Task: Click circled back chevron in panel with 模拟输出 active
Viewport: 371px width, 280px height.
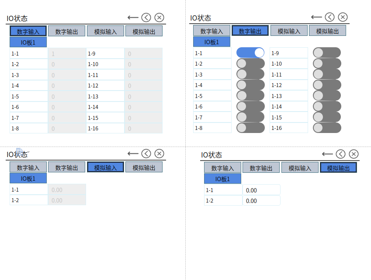Action: click(x=340, y=154)
